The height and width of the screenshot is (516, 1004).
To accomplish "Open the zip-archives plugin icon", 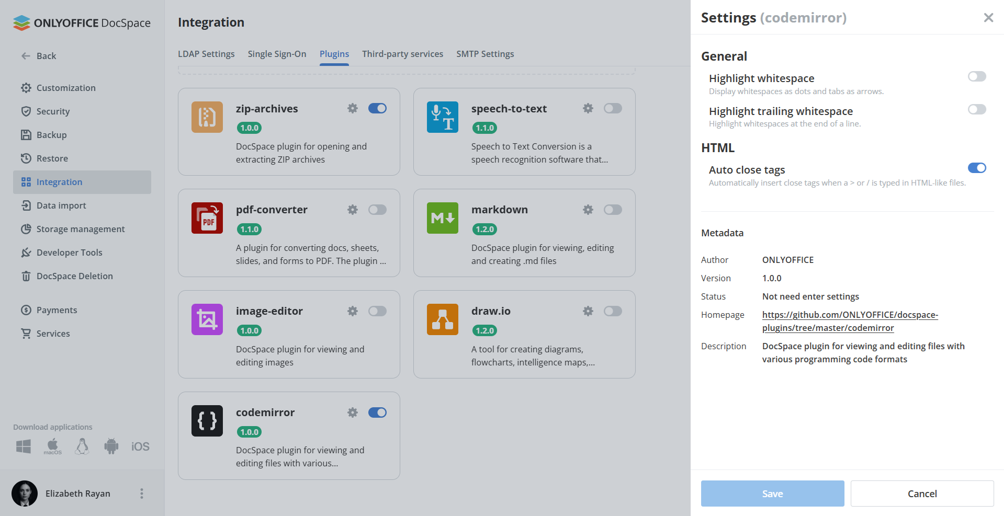I will (x=207, y=117).
